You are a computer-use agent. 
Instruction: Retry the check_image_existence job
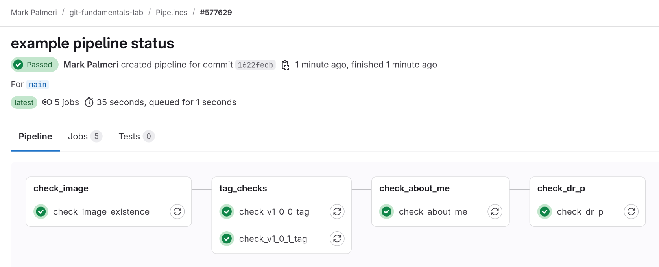[x=177, y=211]
